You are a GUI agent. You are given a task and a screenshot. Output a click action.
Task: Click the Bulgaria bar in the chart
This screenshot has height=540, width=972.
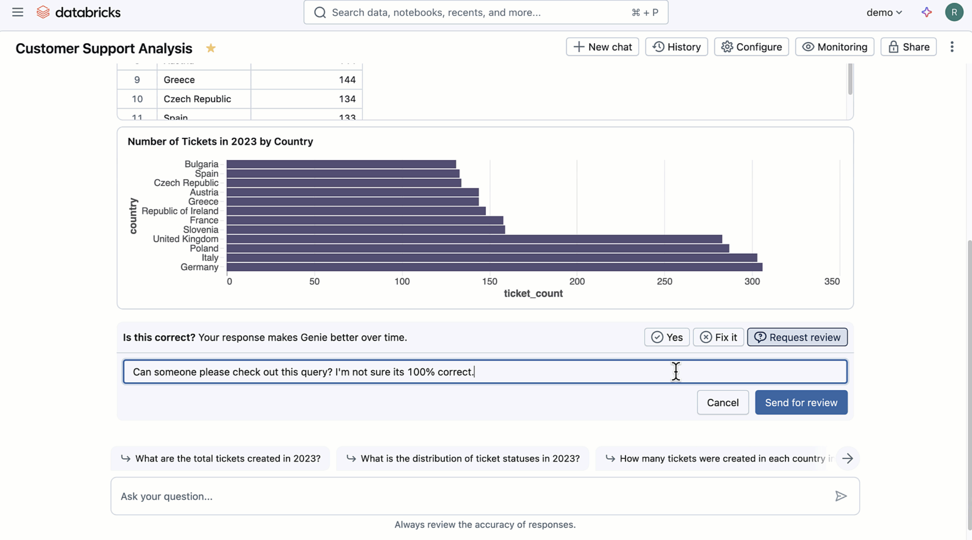[341, 164]
